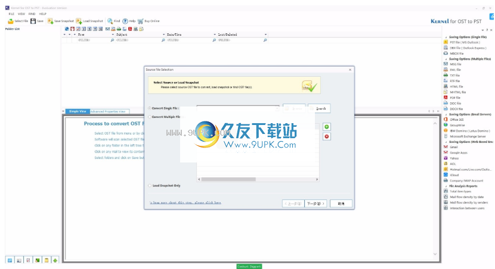The image size is (495, 269).
Task: Collapse Saving Options (Email Servers) group
Action: 445,115
